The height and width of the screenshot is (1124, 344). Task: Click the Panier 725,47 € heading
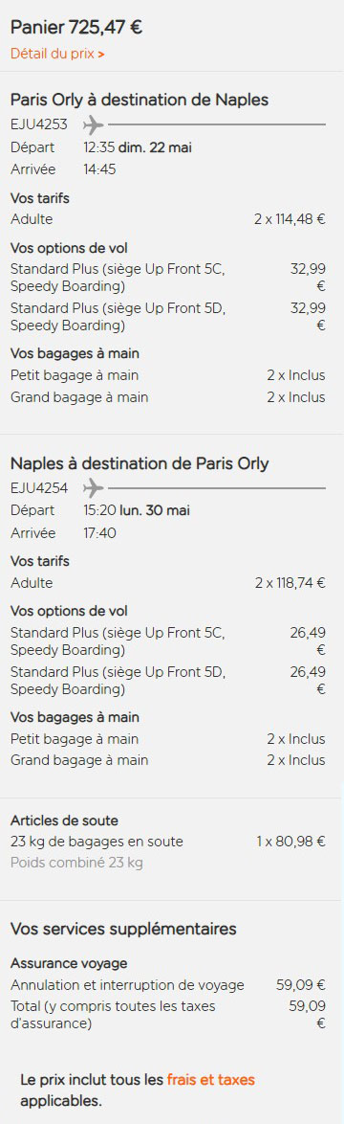[75, 28]
